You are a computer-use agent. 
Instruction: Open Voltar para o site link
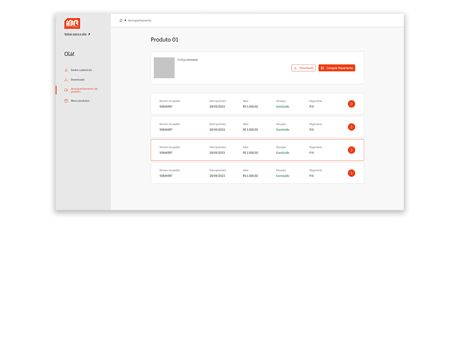76,34
